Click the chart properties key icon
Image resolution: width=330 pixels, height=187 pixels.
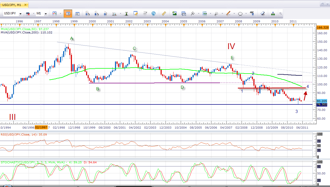(x=136, y=13)
